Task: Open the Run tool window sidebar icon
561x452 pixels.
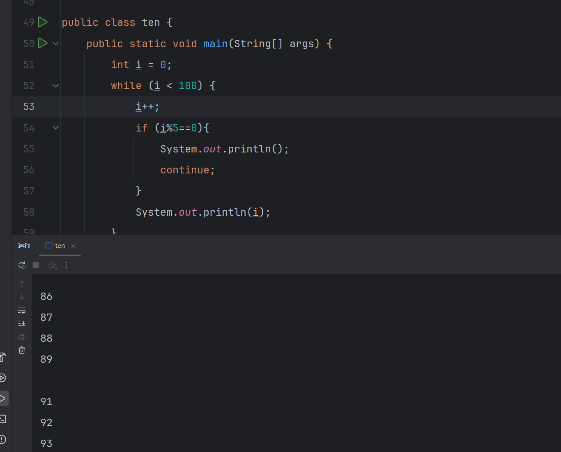Action: (x=3, y=398)
